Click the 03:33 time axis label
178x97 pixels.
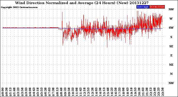coord(26,92)
